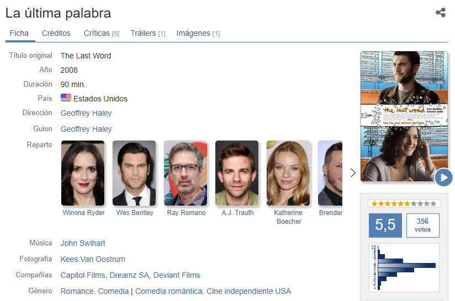Open A.J. Trauth's photo thumbnail
This screenshot has width=455, height=301.
click(237, 173)
